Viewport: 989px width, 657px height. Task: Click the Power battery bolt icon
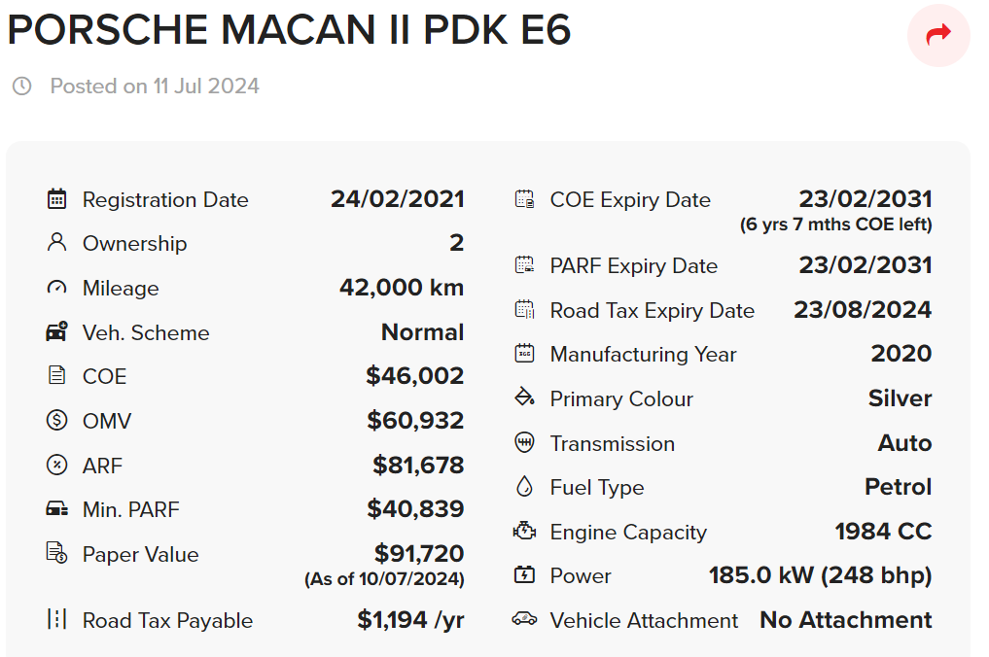[x=524, y=574]
